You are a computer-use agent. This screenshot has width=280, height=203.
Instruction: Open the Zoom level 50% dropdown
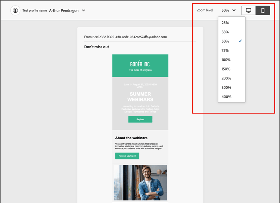pyautogui.click(x=228, y=10)
